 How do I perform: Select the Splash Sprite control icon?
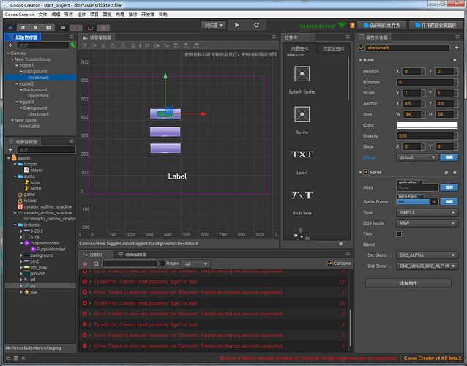click(301, 74)
